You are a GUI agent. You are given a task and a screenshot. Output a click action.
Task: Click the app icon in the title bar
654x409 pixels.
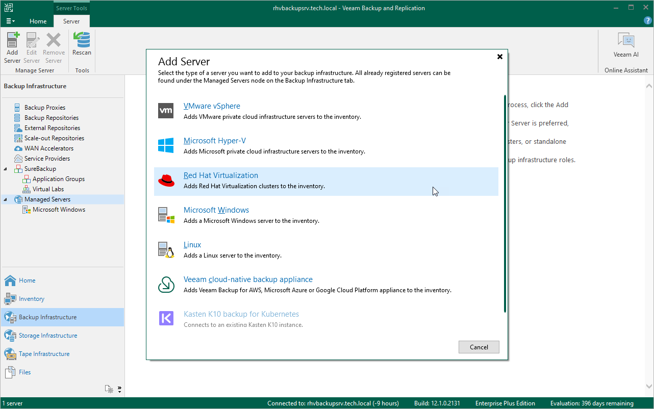[x=8, y=8]
